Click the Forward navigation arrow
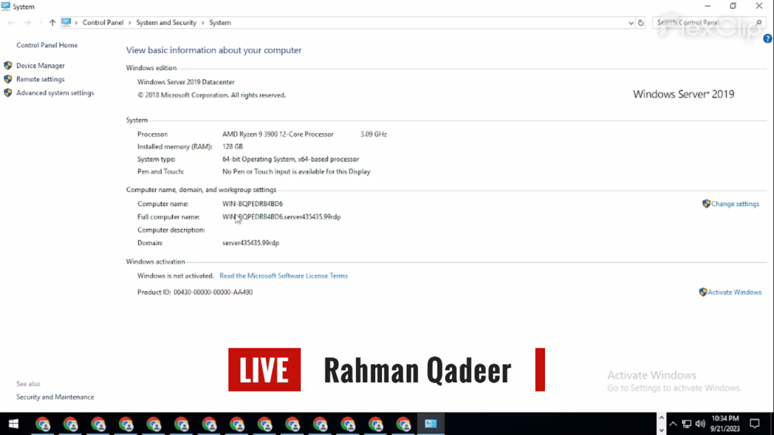 click(x=27, y=23)
